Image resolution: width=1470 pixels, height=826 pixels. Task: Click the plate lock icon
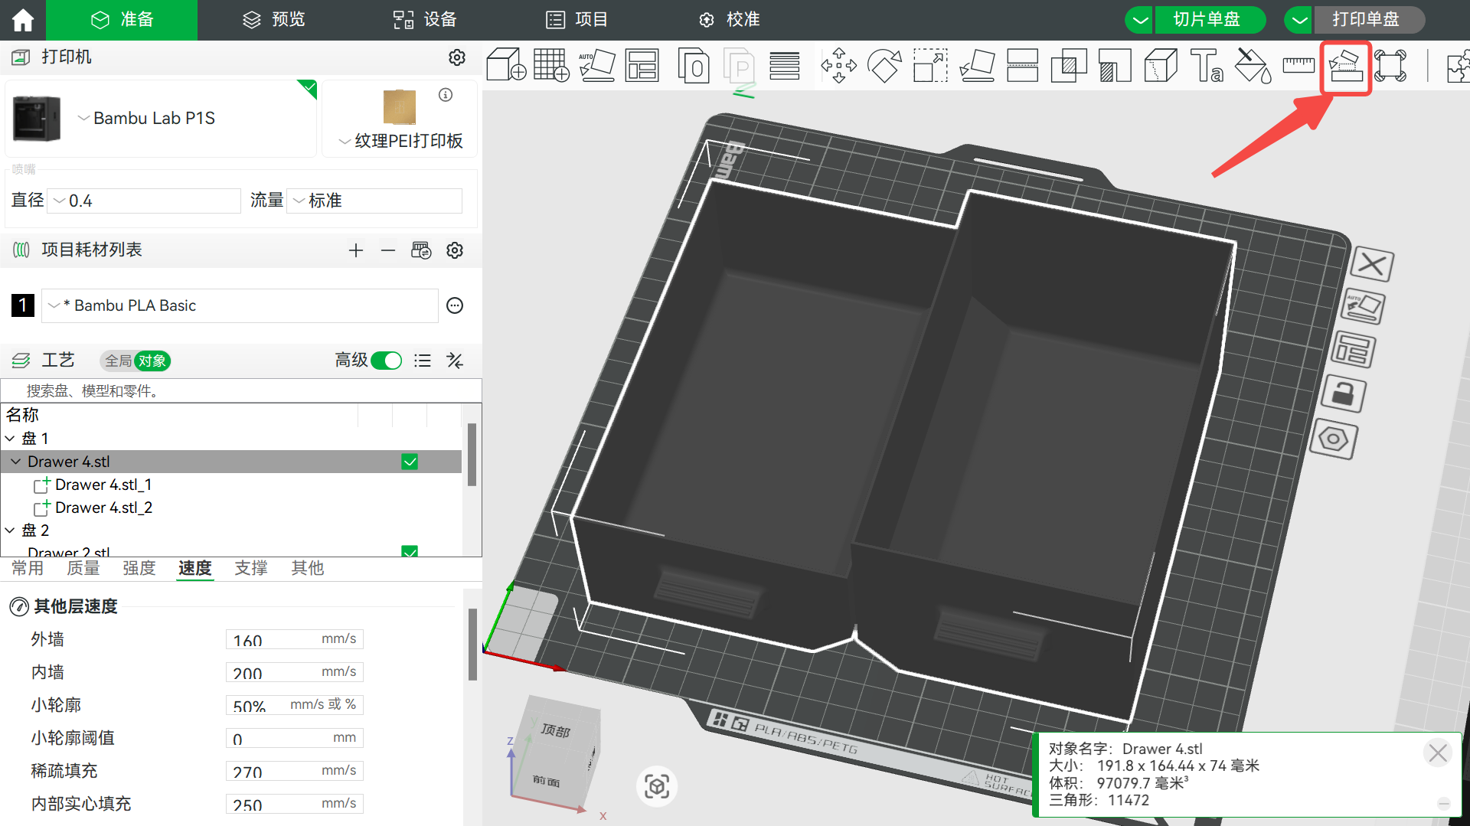pyautogui.click(x=1344, y=394)
